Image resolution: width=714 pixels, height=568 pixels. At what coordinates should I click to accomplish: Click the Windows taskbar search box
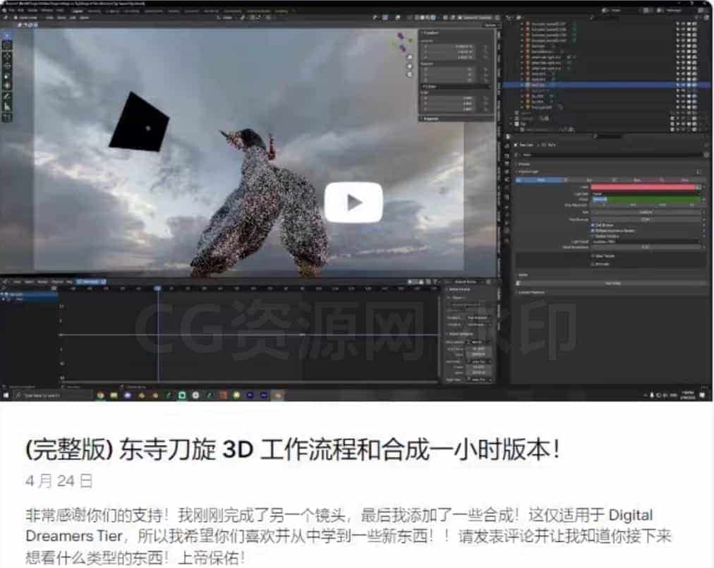point(54,395)
